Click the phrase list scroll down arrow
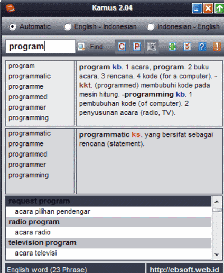Screen dimensions: 224x273 pos(217,254)
